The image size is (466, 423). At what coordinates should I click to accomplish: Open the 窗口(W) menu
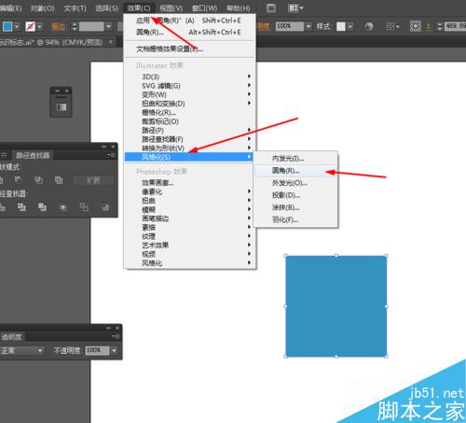coord(204,8)
